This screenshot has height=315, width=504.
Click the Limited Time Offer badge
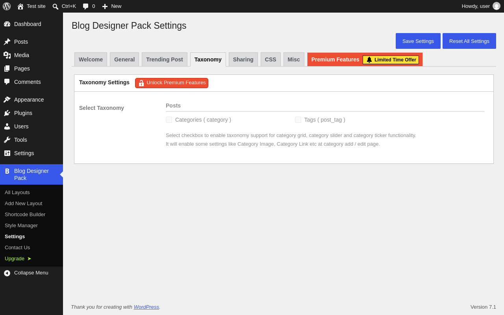391,60
